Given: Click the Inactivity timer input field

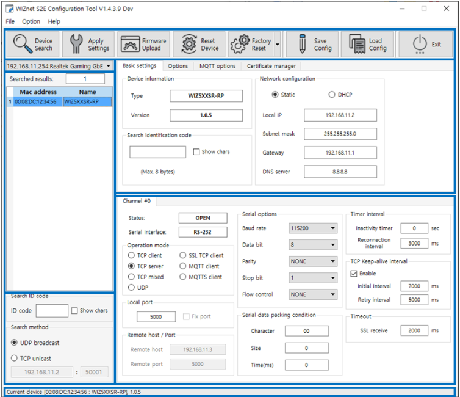Looking at the screenshot, I should [414, 228].
